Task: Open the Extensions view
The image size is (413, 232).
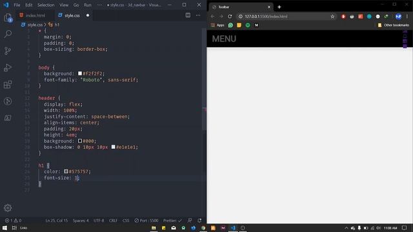Action: [8, 84]
